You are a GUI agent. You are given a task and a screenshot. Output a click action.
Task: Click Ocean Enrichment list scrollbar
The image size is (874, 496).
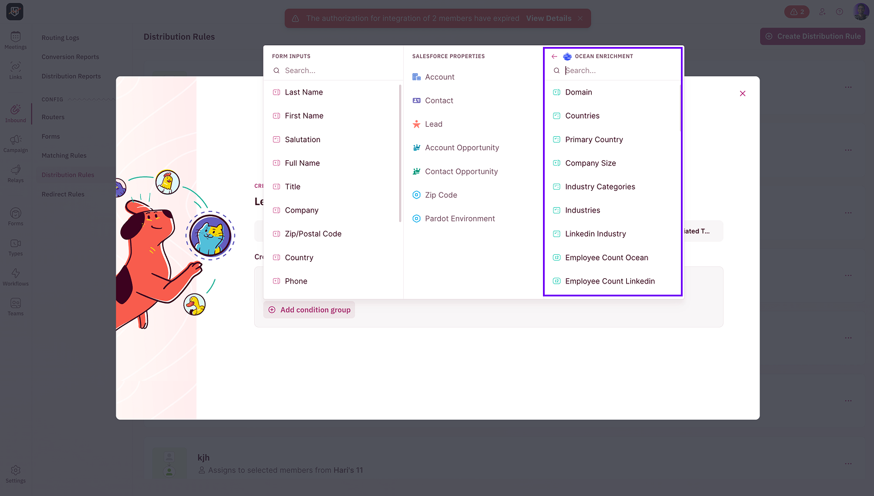pyautogui.click(x=680, y=109)
